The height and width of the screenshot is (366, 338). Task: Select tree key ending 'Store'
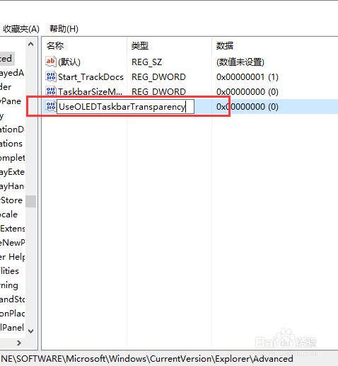pos(11,200)
